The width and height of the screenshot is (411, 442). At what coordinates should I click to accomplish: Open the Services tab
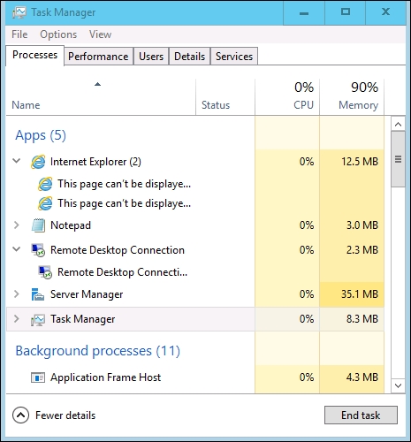(234, 57)
